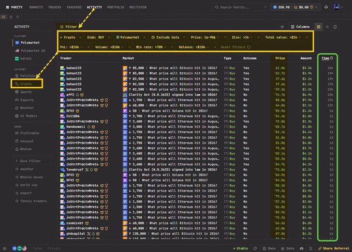Expand the wallet balance dropdown chevron

click(x=316, y=7)
